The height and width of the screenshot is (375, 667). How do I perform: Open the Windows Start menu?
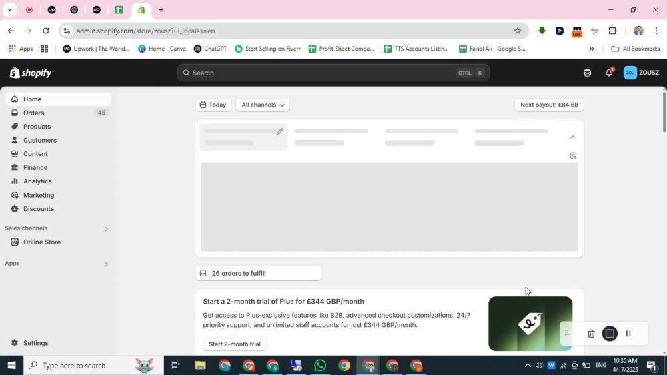(11, 365)
